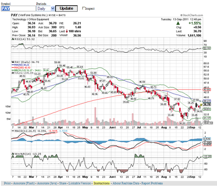217x186 pixels.
Task: Click the 43.93 MA(200) price tag
Action: point(207,89)
